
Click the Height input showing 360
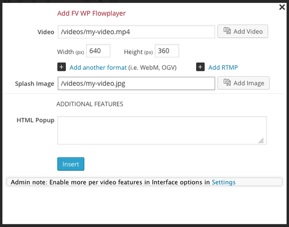[x=167, y=51]
